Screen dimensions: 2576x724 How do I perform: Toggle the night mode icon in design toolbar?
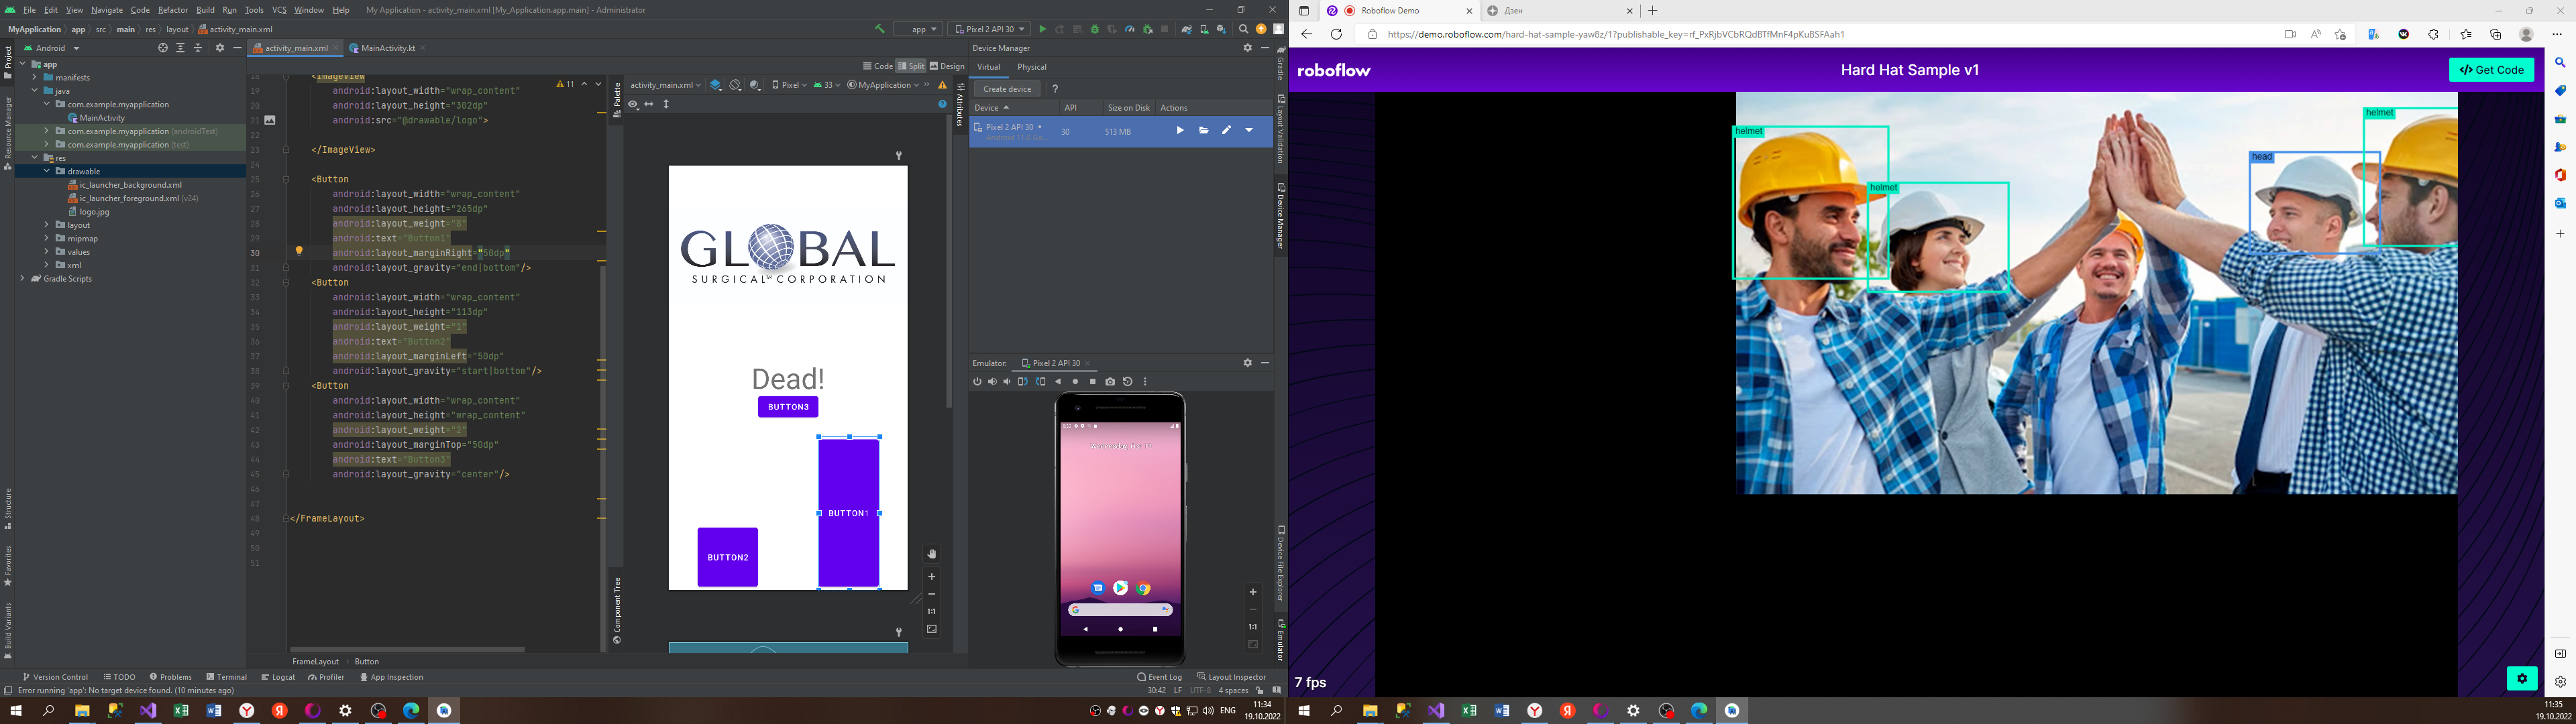[756, 85]
